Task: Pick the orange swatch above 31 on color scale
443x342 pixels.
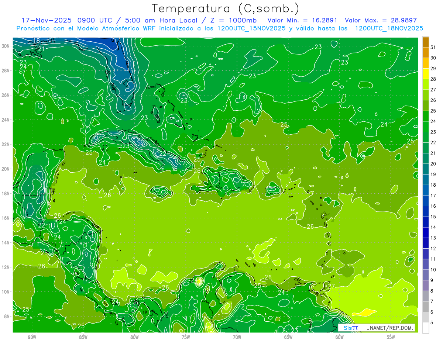Action: click(x=426, y=42)
